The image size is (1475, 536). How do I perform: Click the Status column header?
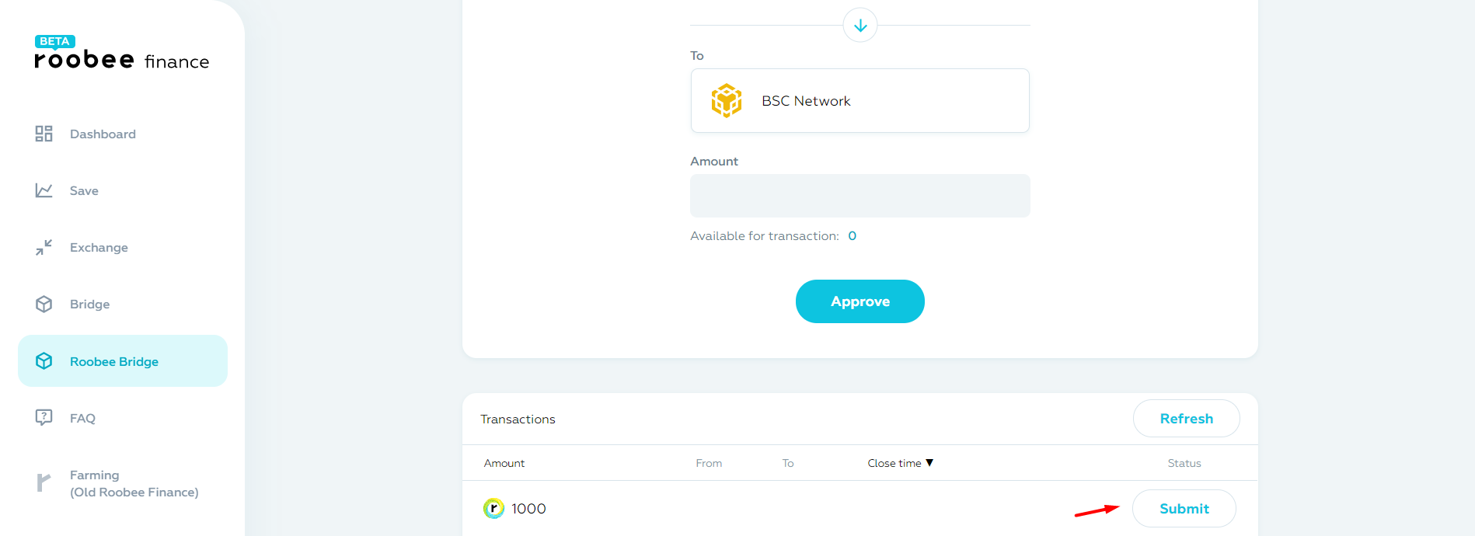point(1184,463)
